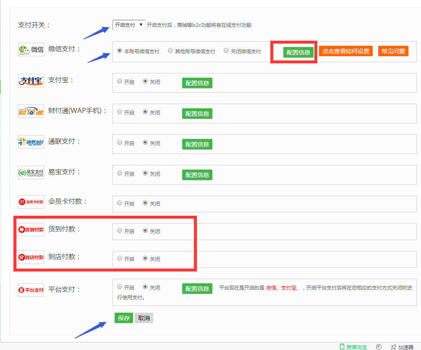Enable 开启 for 支付宝 payment
The height and width of the screenshot is (350, 421).
point(120,81)
